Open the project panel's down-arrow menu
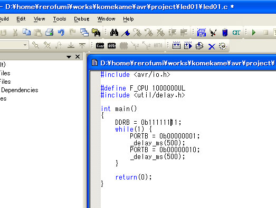The image size is (276, 208). (69, 57)
